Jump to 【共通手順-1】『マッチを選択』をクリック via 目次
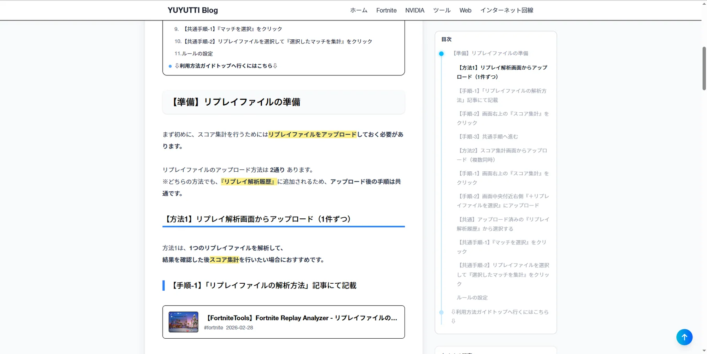707x354 pixels. [501, 247]
